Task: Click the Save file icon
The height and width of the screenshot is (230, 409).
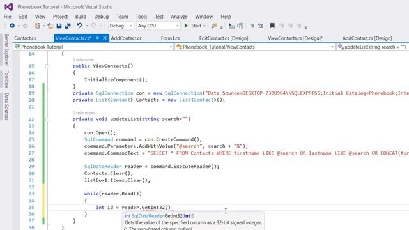Action: (59, 26)
